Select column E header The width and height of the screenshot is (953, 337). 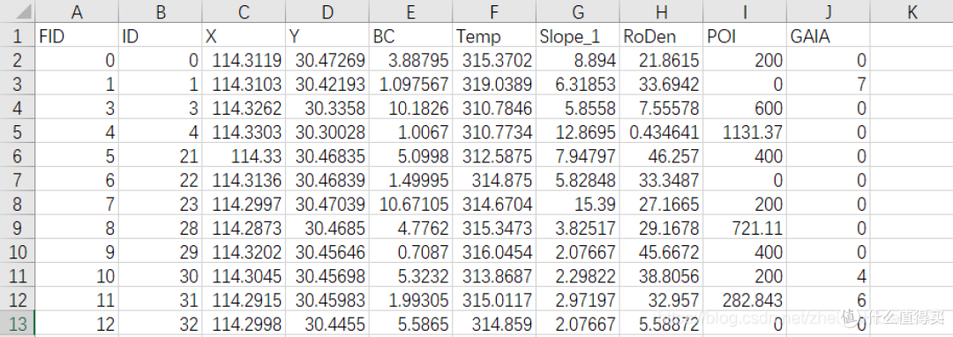[411, 11]
